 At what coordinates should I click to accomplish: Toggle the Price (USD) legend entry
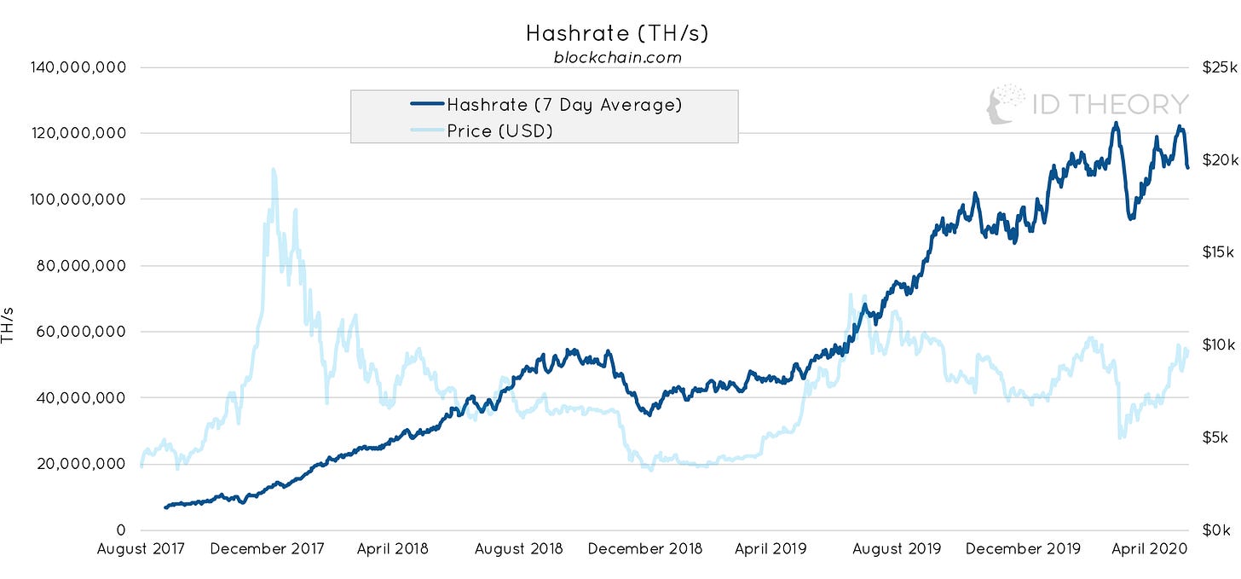click(499, 130)
